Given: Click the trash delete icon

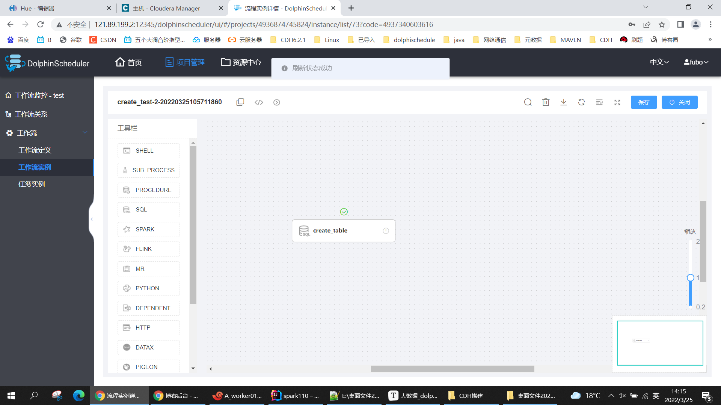Looking at the screenshot, I should 546,102.
